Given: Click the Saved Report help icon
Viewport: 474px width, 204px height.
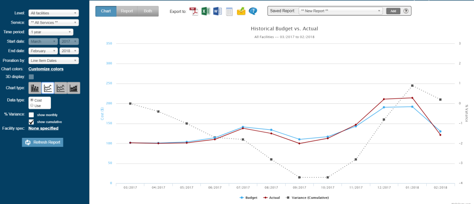Looking at the screenshot, I should pyautogui.click(x=406, y=11).
